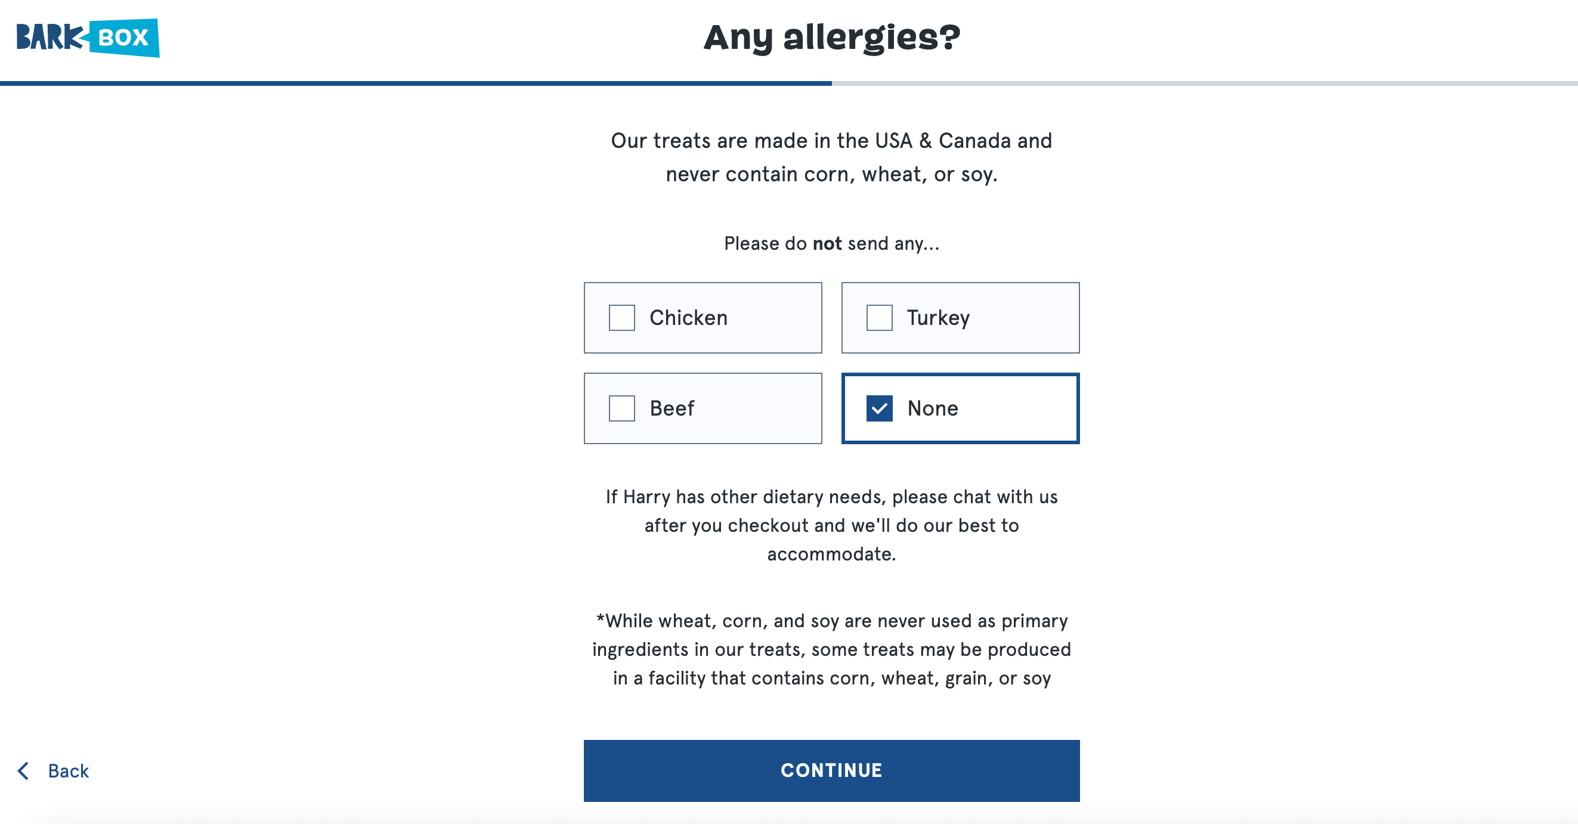Click the checkmark icon inside the None box

[x=879, y=408]
